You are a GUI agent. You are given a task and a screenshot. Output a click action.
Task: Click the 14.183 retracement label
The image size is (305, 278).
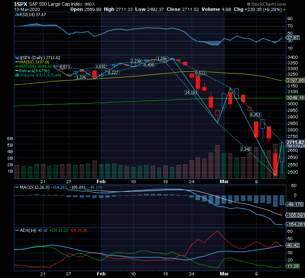point(191,93)
